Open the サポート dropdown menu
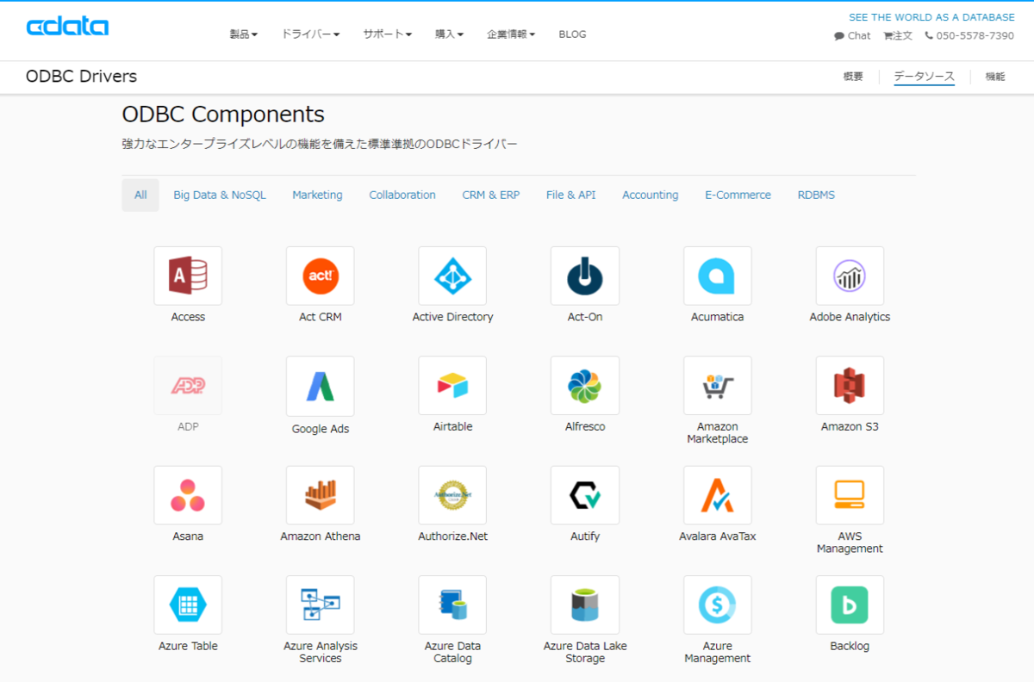Viewport: 1034px width, 682px height. pyautogui.click(x=388, y=34)
